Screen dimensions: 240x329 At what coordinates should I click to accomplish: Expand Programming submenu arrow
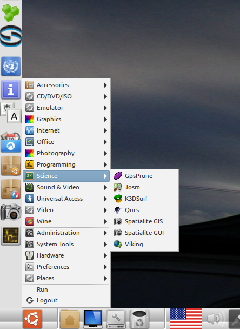click(105, 164)
